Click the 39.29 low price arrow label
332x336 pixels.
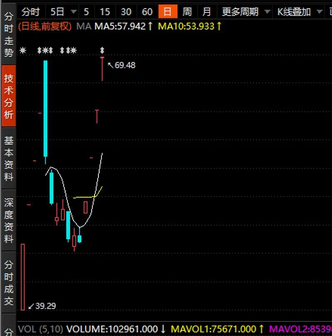point(42,307)
